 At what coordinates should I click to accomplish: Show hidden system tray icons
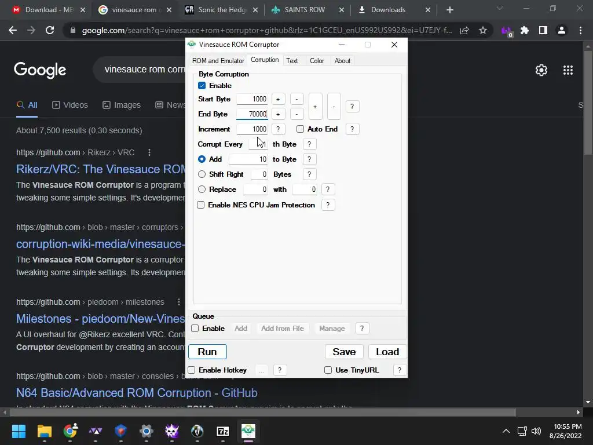click(x=506, y=431)
